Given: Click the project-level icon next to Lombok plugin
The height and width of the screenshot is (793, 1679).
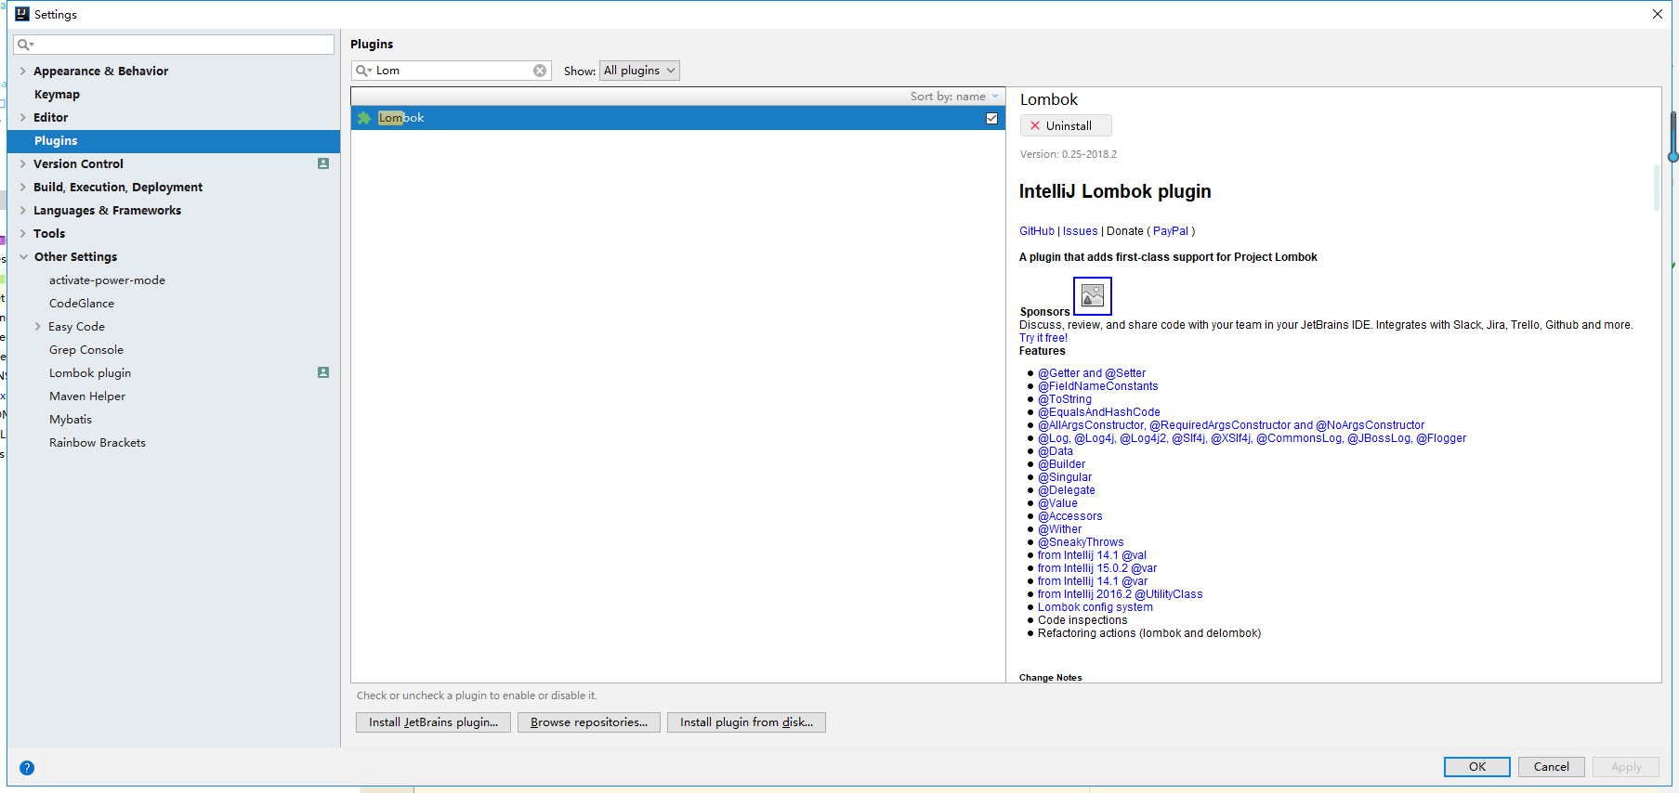Looking at the screenshot, I should pyautogui.click(x=323, y=372).
